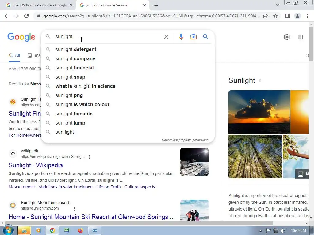Screen dimensions: 314x235
Task: Select the suggestion sunlight lamp
Action: pos(128,123)
